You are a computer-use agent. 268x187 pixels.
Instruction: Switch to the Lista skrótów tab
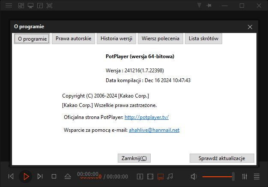click(203, 39)
